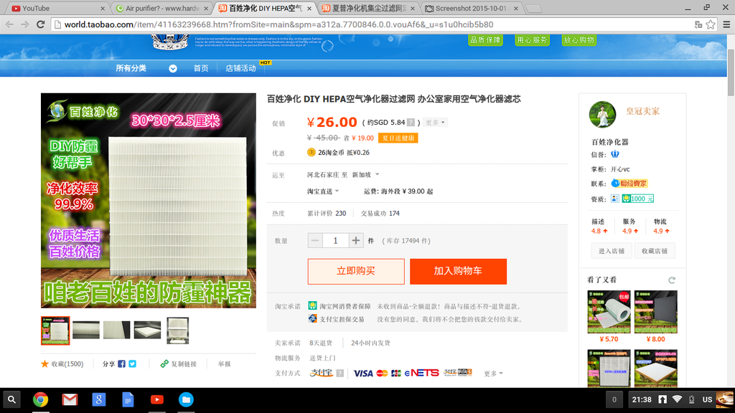Share the product using the Facebook icon

pyautogui.click(x=122, y=364)
